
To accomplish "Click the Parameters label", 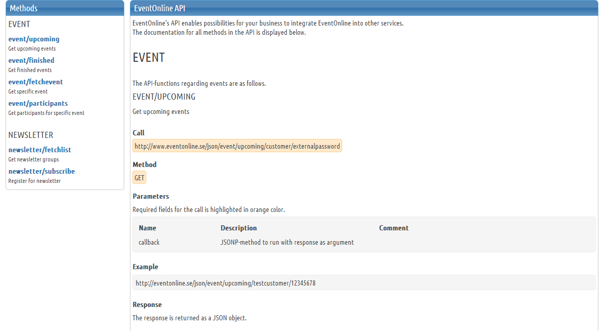I will (x=150, y=196).
